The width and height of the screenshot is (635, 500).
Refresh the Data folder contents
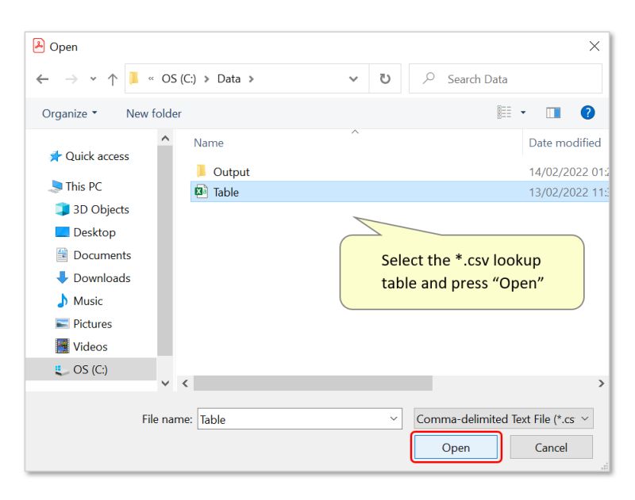click(387, 78)
